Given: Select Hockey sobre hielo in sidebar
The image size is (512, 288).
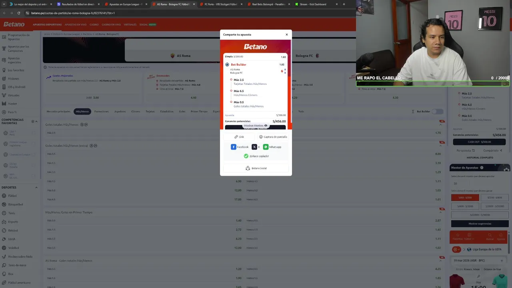Looking at the screenshot, I should (20, 256).
